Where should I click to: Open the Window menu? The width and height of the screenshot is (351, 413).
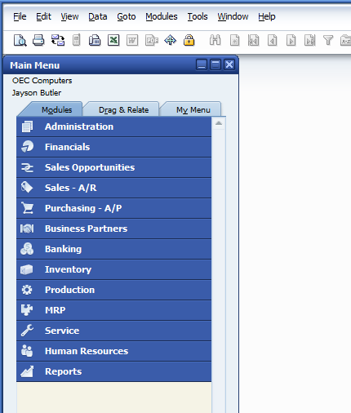[233, 16]
